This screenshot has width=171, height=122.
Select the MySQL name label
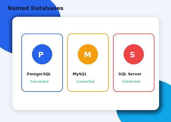pyautogui.click(x=80, y=74)
